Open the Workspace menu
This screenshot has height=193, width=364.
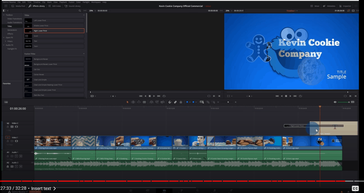[96, 2]
